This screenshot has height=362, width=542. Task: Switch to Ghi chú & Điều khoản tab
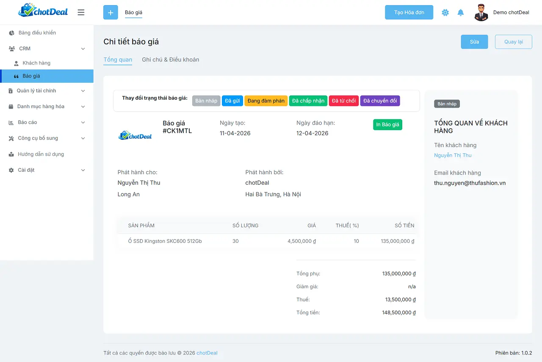tap(170, 60)
